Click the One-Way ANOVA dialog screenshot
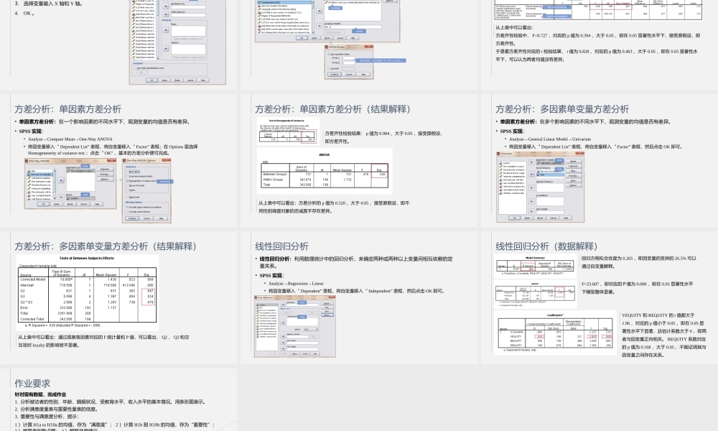 click(x=63, y=182)
